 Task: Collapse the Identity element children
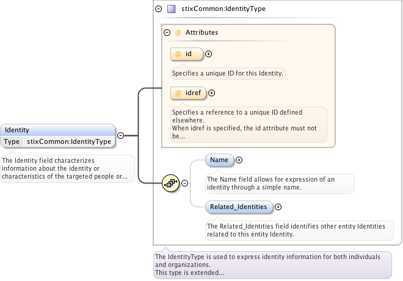tap(120, 136)
